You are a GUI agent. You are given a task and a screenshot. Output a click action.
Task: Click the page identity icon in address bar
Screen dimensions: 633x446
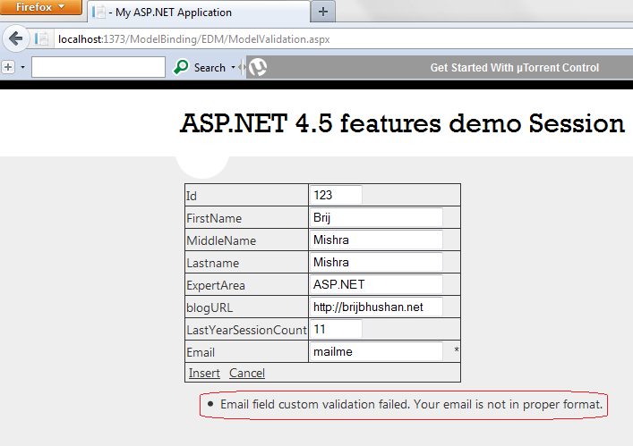click(42, 39)
